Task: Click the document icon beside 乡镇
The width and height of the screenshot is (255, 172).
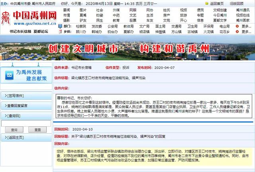Action: [x=60, y=32]
